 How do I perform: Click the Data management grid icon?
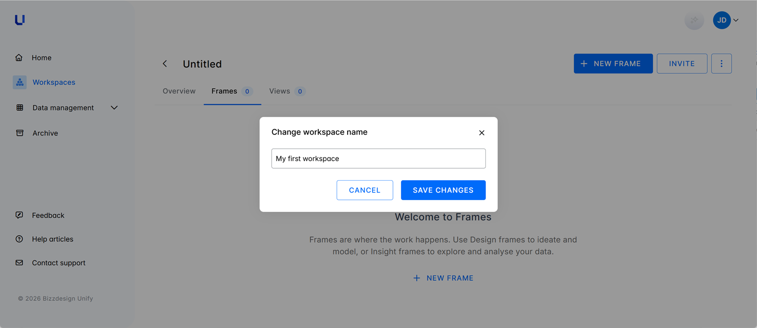pos(20,108)
